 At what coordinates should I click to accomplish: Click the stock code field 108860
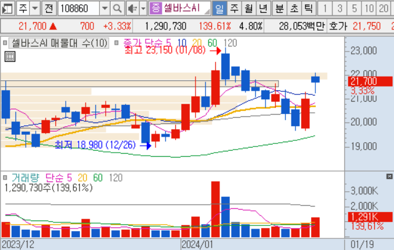coord(79,9)
